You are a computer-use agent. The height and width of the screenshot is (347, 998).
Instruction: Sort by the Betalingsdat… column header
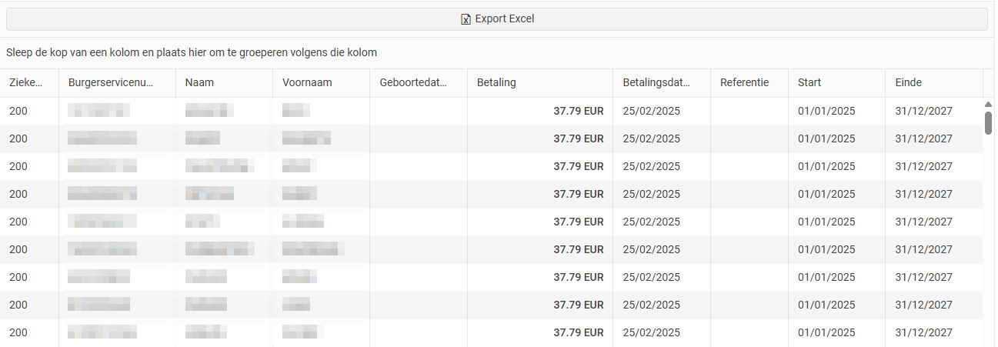(656, 83)
